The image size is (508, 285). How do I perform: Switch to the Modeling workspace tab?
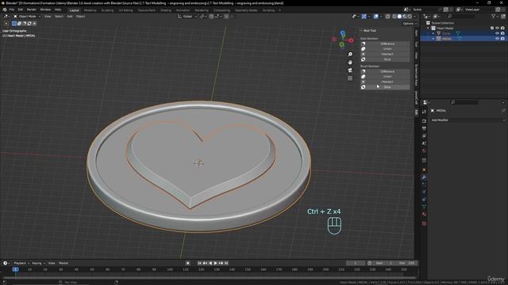[90, 10]
